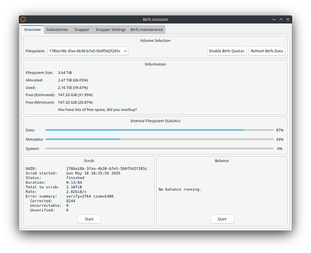Click the 'did you overbuy?' free space message
Screen dimensions: 311x253
[x=97, y=109]
